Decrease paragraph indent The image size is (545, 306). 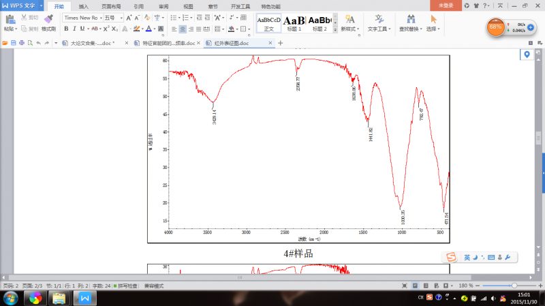pyautogui.click(x=199, y=18)
